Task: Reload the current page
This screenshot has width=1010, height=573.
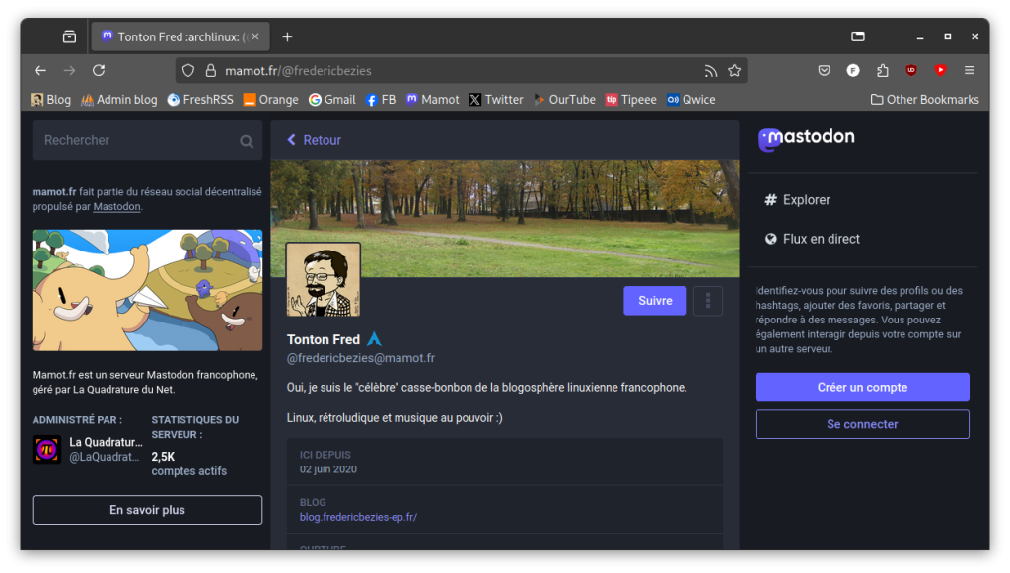Action: point(99,71)
